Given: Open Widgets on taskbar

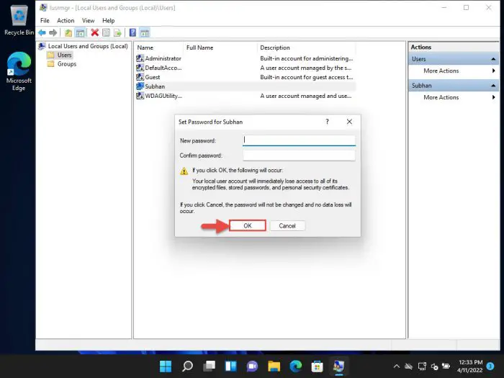Looking at the screenshot, I should tap(231, 366).
